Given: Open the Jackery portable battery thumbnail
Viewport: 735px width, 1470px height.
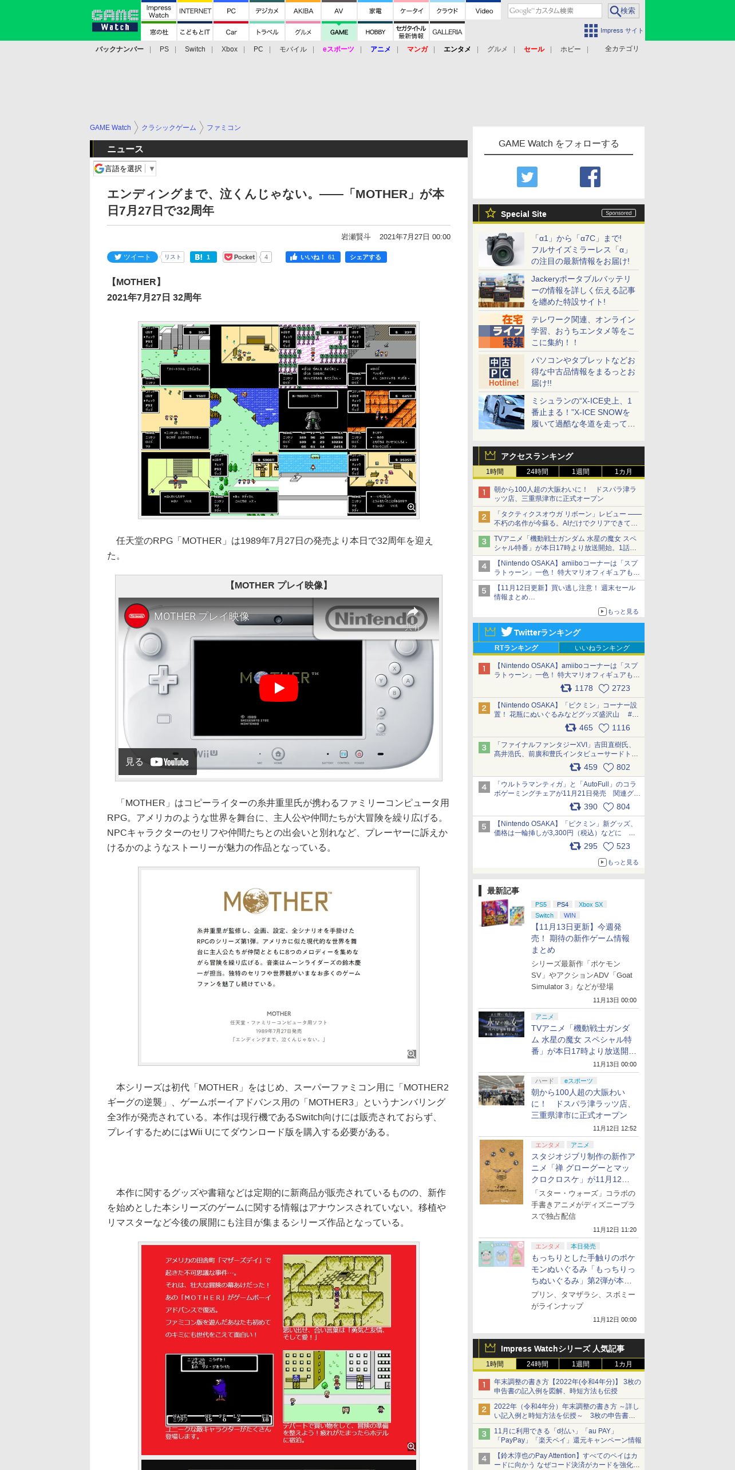Looking at the screenshot, I should pyautogui.click(x=501, y=290).
